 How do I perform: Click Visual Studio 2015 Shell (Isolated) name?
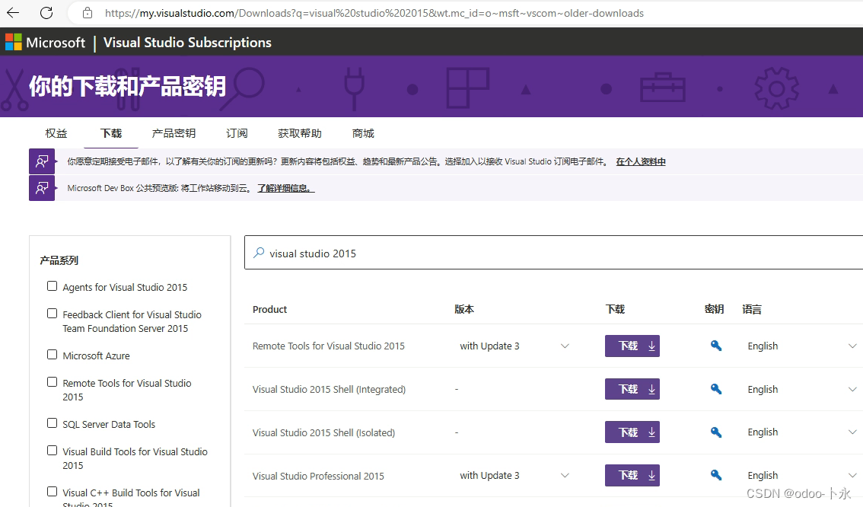coord(323,432)
